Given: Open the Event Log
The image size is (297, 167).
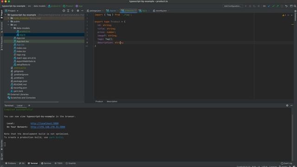Looking at the screenshot, I should [286, 163].
